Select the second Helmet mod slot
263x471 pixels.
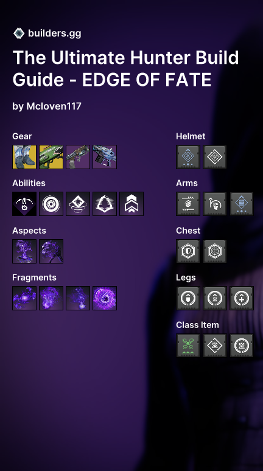[215, 157]
